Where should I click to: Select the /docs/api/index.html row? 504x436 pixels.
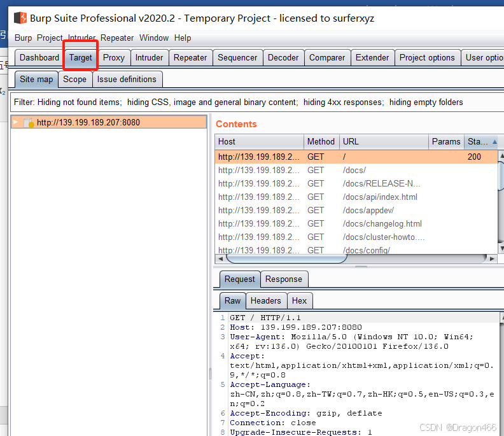(356, 197)
